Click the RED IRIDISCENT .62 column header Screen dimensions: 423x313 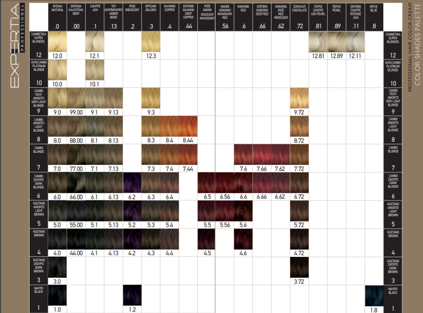[281, 17]
